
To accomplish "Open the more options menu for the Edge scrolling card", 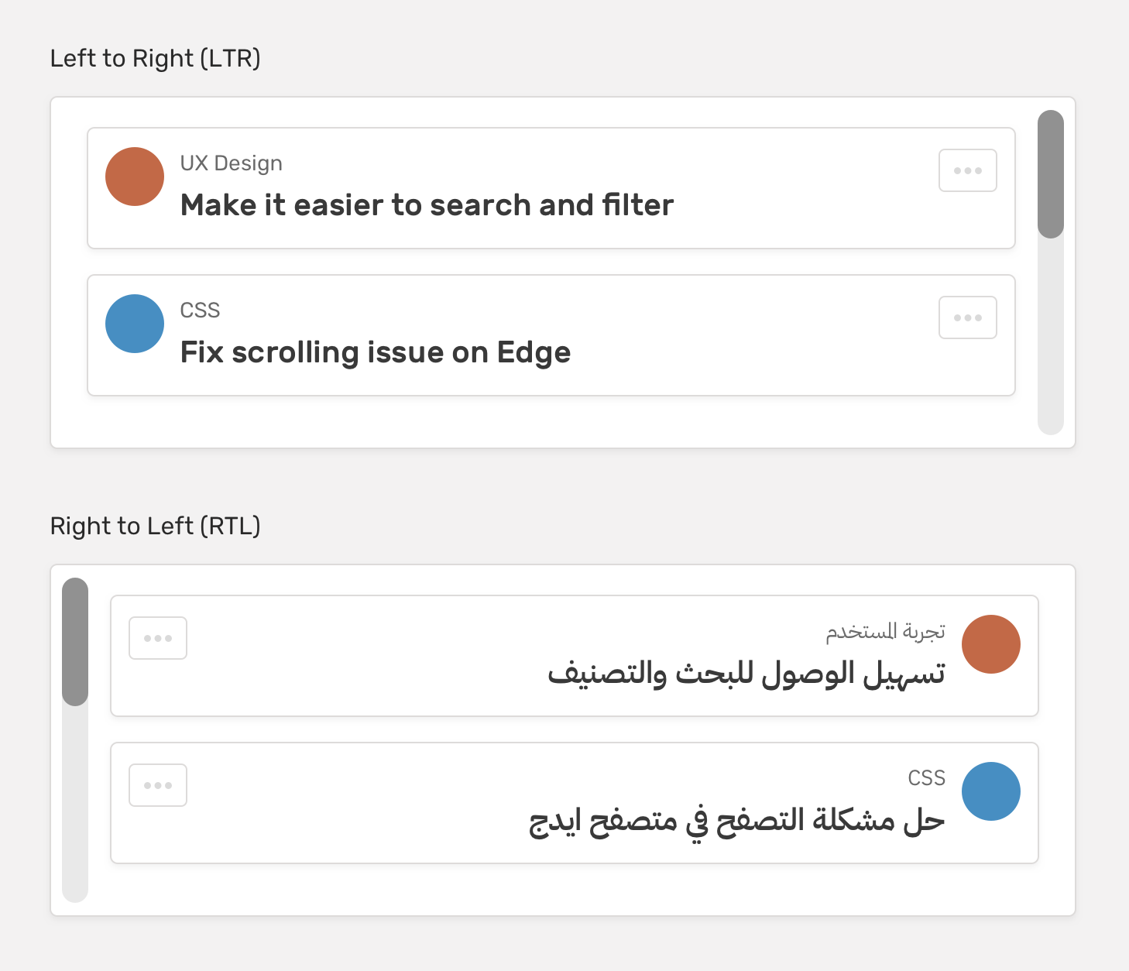I will tap(968, 317).
